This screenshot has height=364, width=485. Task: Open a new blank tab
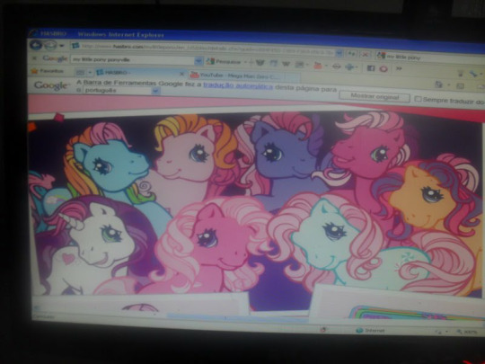coord(292,77)
